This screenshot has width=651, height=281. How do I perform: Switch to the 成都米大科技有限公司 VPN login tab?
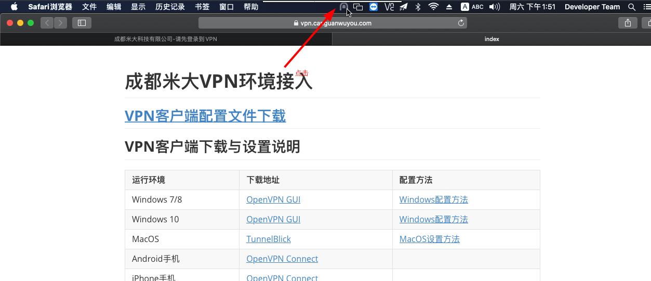165,39
